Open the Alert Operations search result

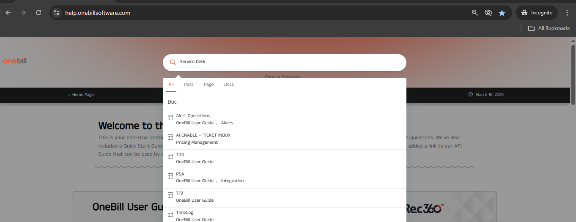tap(284, 121)
